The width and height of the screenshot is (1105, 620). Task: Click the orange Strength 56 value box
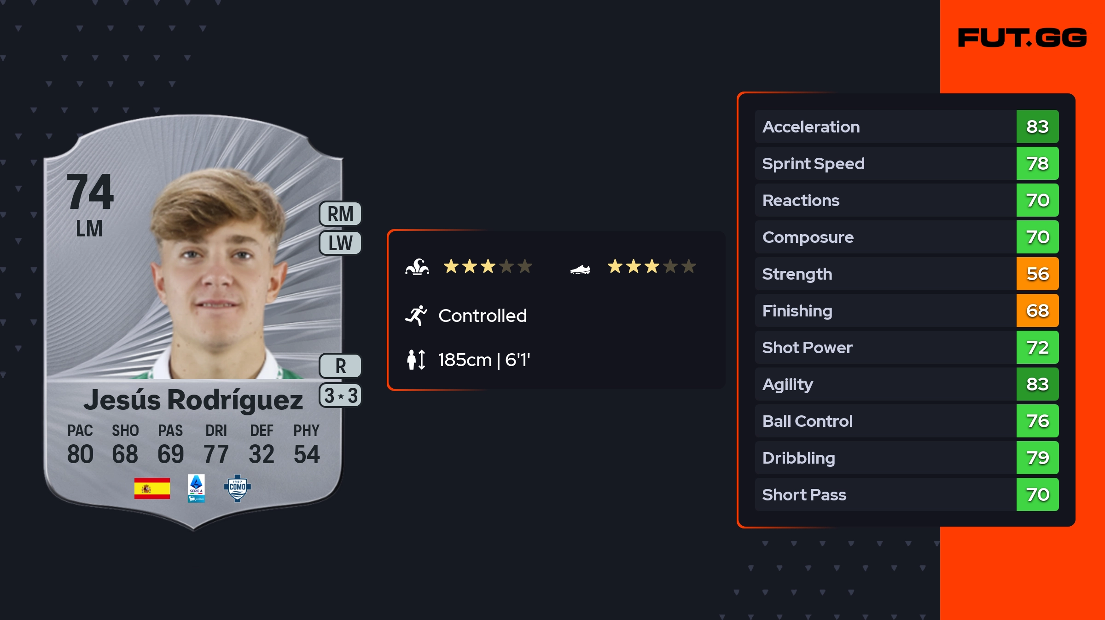(x=1037, y=274)
